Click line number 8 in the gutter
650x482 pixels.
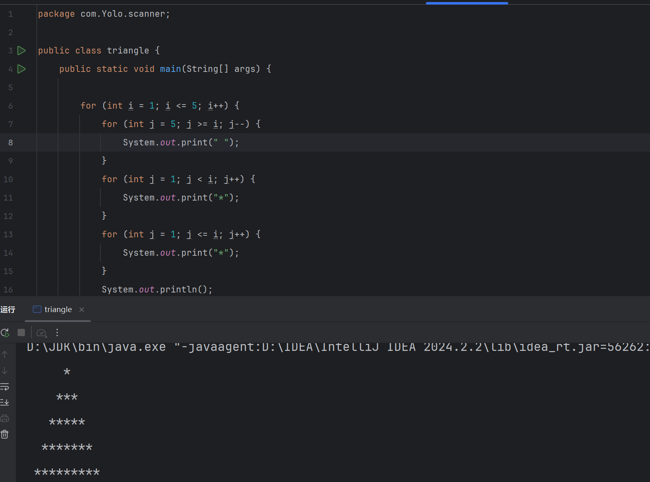click(11, 143)
